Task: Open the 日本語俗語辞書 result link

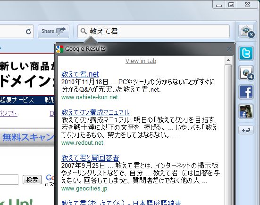Action: 121,203
